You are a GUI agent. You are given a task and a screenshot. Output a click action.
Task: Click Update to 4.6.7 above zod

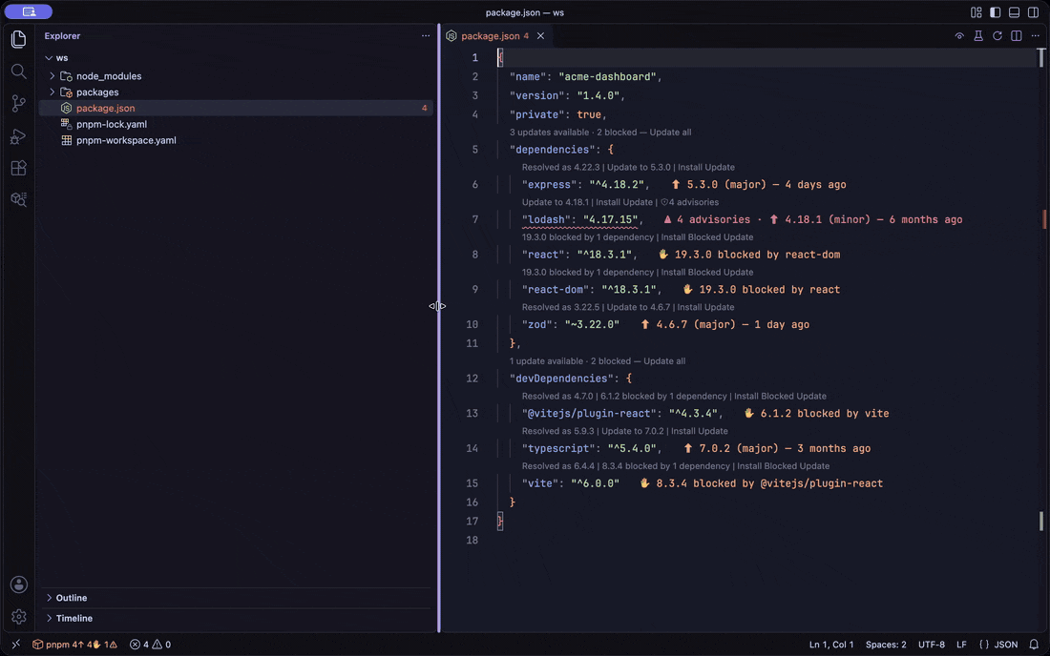pyautogui.click(x=639, y=308)
